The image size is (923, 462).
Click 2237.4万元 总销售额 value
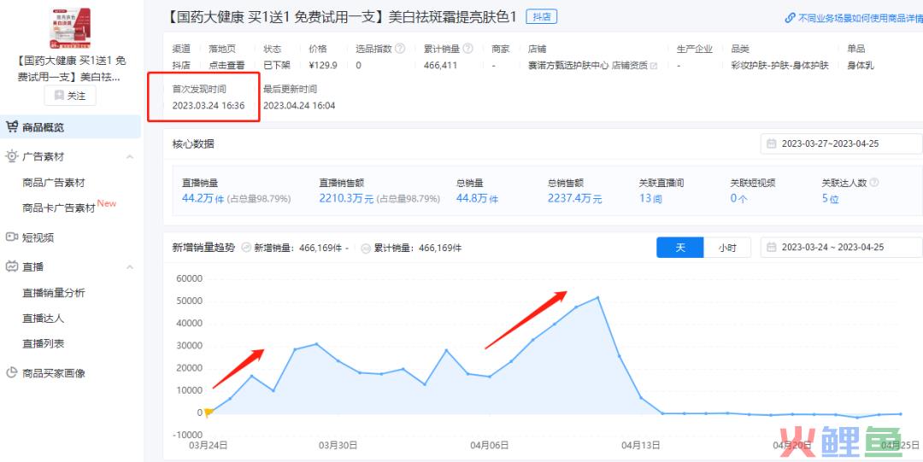pyautogui.click(x=575, y=199)
